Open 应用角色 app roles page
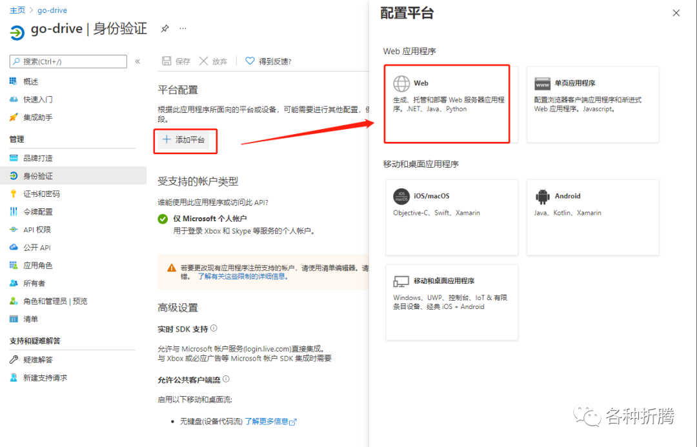The image size is (697, 447). pyautogui.click(x=38, y=265)
